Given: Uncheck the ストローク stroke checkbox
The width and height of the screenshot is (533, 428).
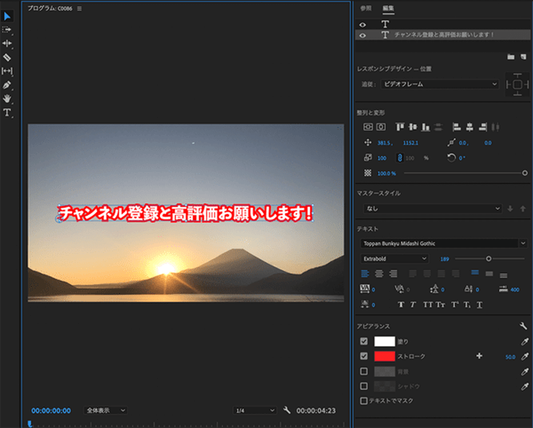Looking at the screenshot, I should tap(364, 357).
